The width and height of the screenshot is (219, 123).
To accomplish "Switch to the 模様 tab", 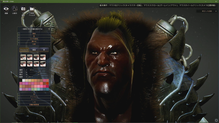I will click(34, 50).
